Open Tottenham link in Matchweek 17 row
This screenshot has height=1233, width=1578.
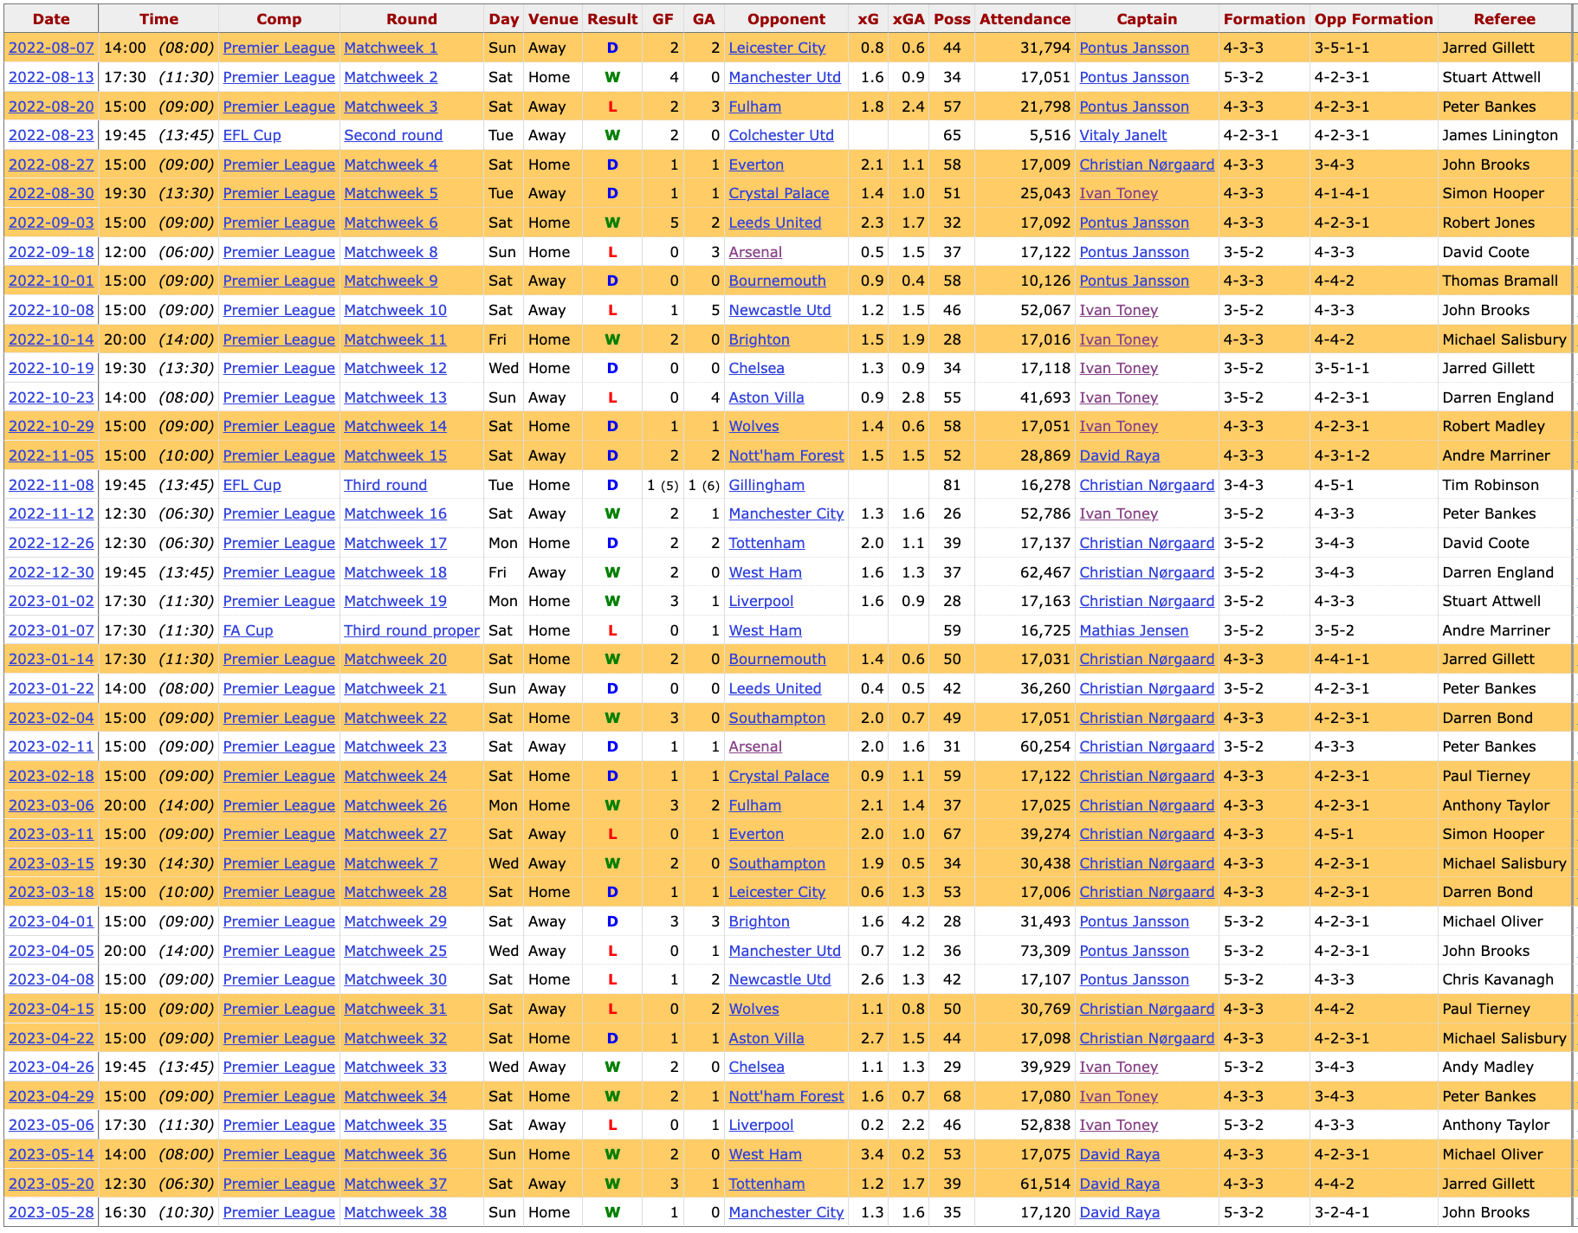click(x=766, y=543)
